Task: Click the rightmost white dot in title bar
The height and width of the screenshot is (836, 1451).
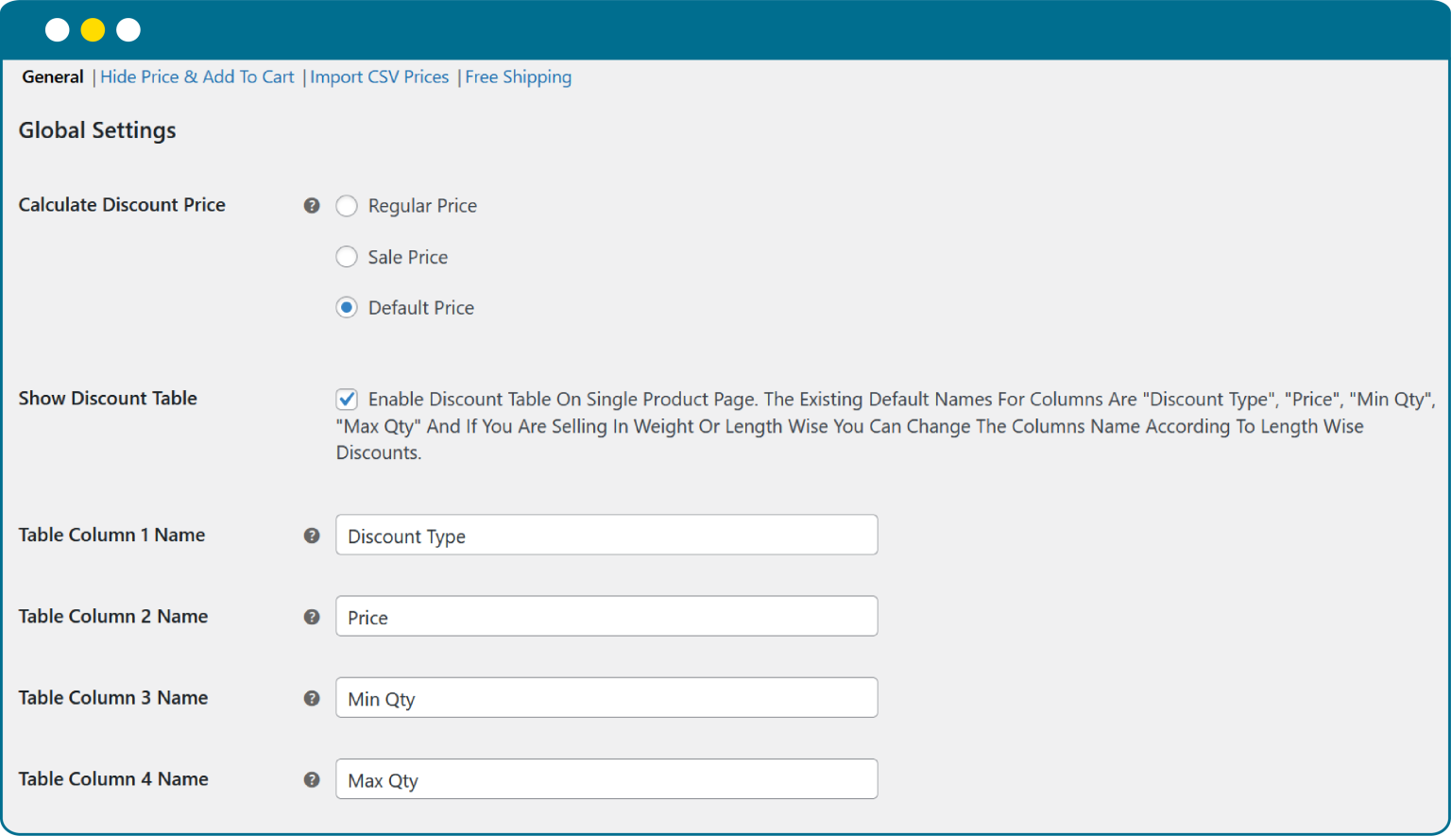Action: click(x=128, y=30)
